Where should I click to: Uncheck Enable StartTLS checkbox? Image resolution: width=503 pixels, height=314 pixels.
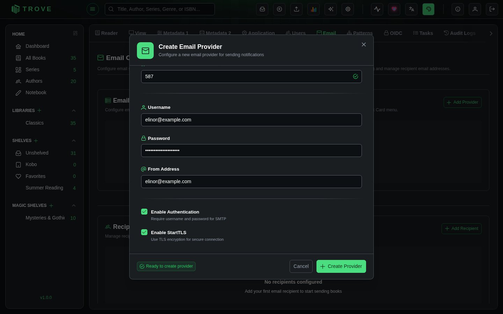144,232
